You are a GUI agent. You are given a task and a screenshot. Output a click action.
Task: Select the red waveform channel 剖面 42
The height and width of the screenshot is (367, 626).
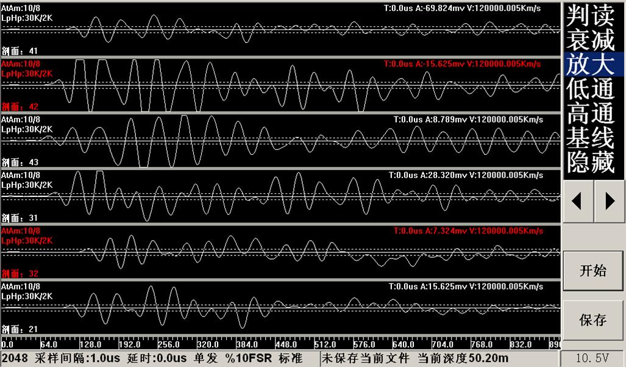point(280,85)
